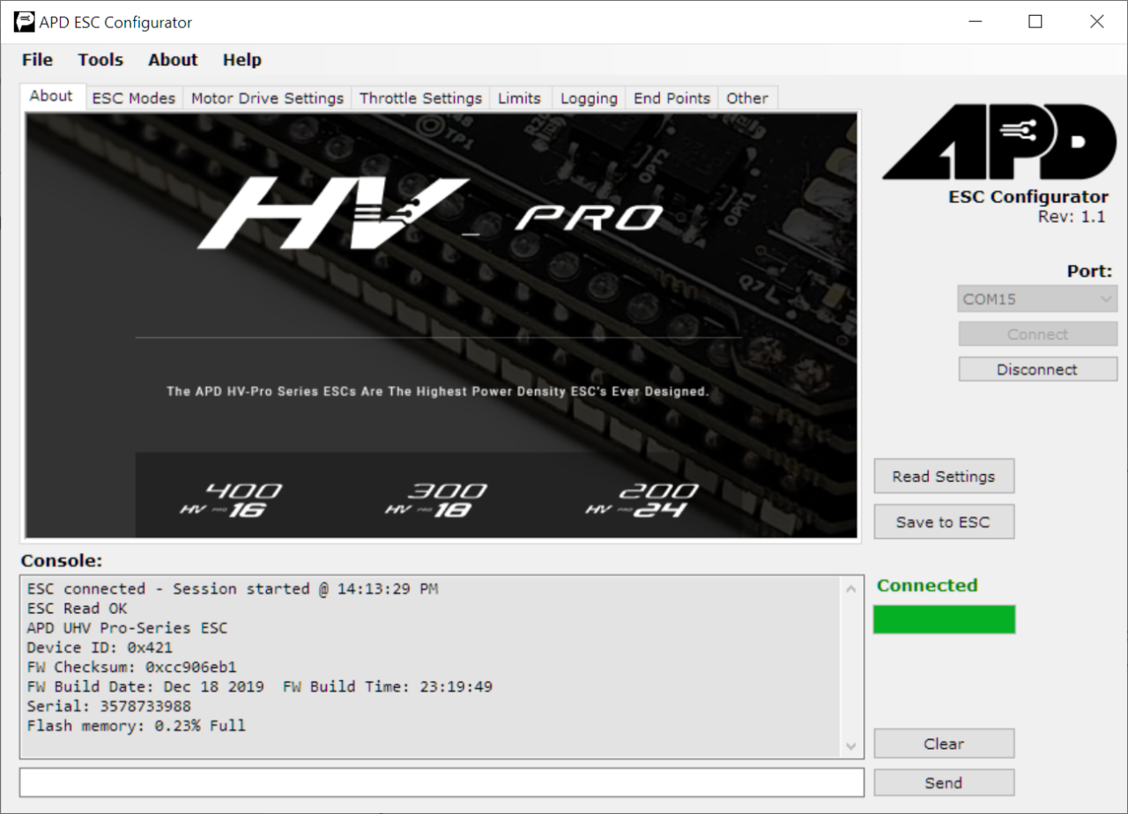Click the 400 HV Pro 16 model logo

tap(232, 499)
